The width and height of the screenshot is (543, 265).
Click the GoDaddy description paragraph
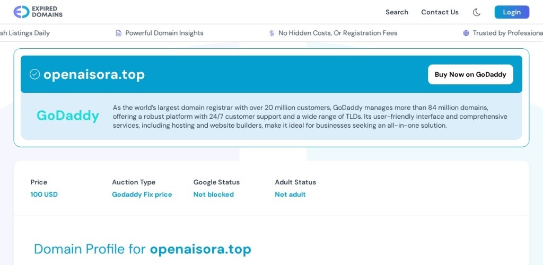(x=310, y=117)
